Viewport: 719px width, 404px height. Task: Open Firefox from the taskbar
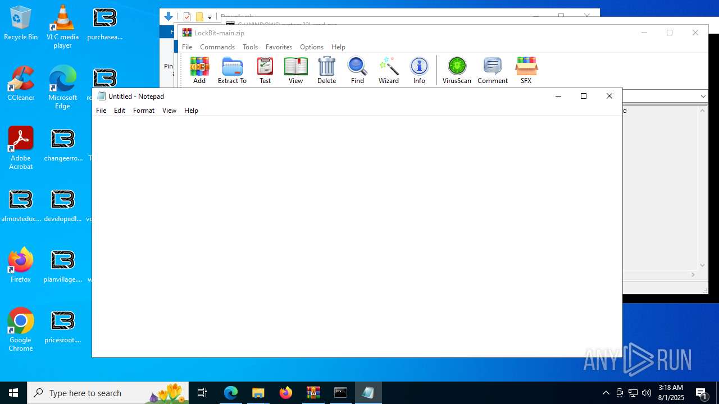point(286,393)
